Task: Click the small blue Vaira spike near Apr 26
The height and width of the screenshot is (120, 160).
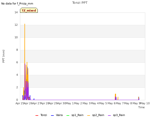Action: click(x=34, y=99)
